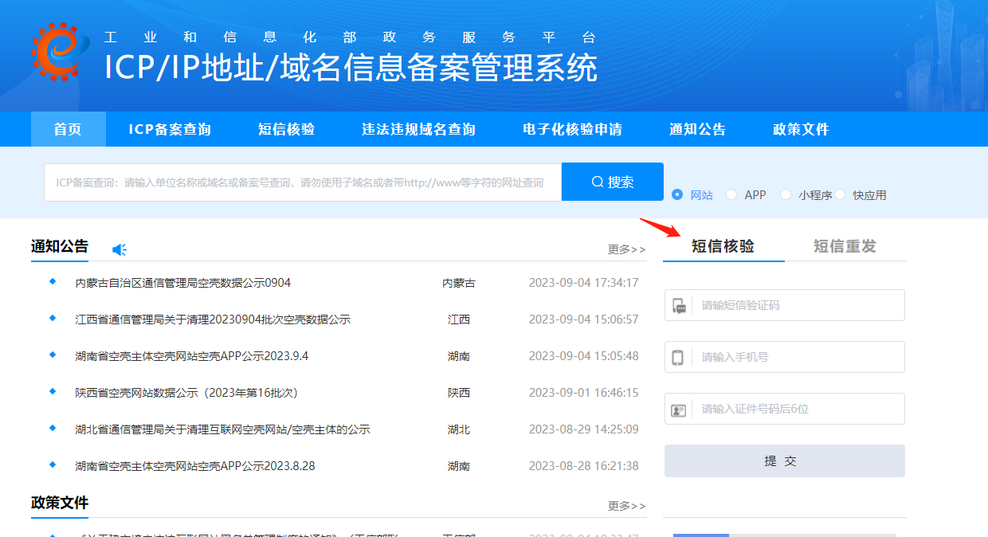This screenshot has width=988, height=537.
Task: Select the 小程序 radio option
Action: pyautogui.click(x=786, y=194)
